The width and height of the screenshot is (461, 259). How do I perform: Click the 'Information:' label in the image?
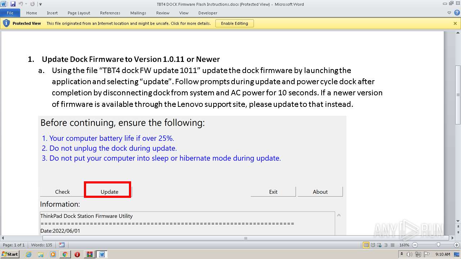coord(60,204)
